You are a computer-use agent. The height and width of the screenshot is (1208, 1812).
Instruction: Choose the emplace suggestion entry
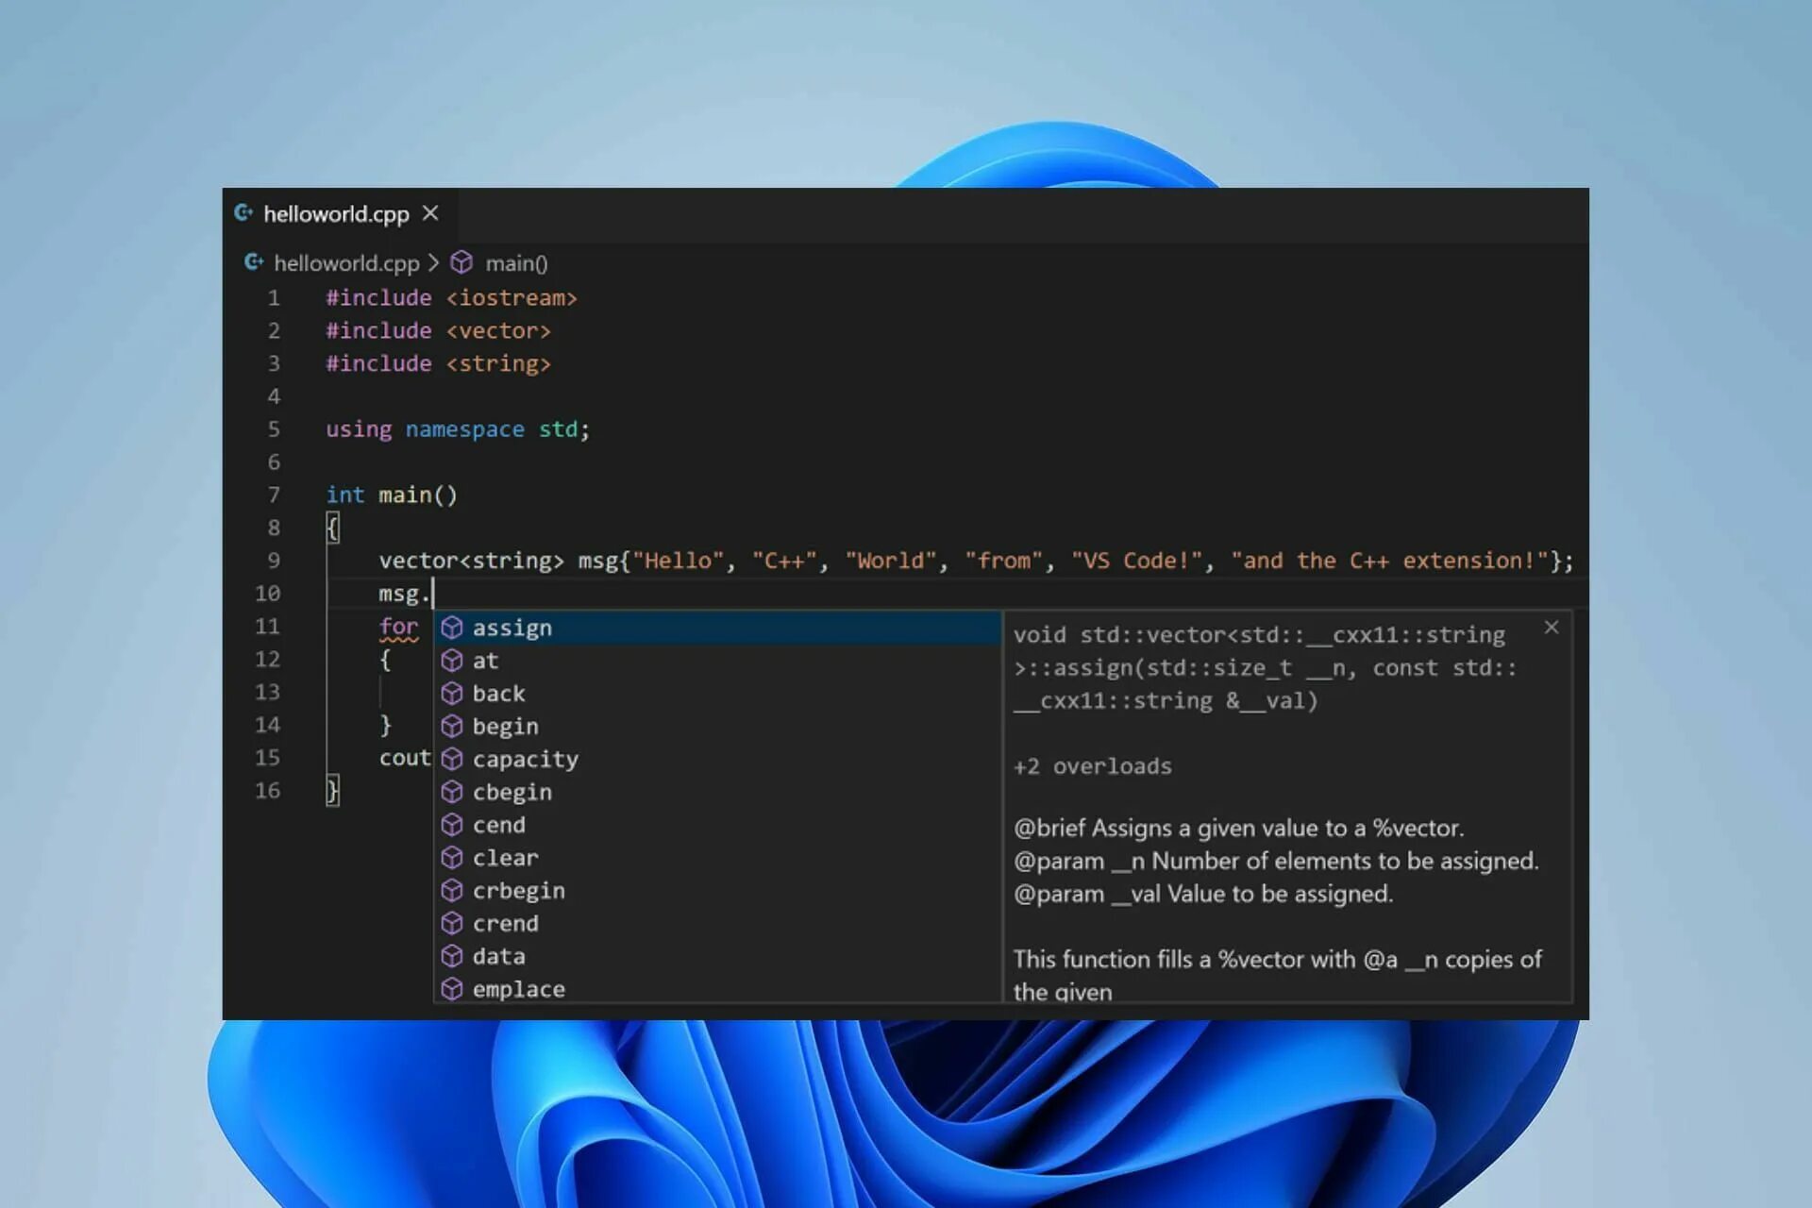pyautogui.click(x=518, y=989)
